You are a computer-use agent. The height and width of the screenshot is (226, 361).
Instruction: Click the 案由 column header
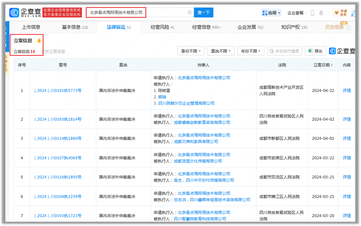tap(123, 65)
